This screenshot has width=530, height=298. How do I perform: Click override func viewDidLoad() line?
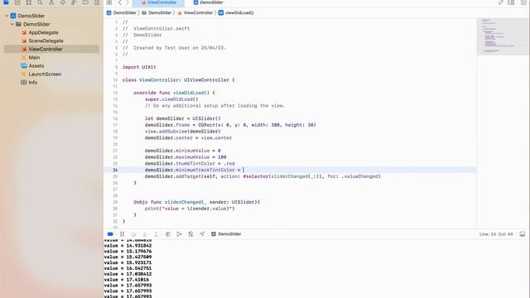pos(174,93)
